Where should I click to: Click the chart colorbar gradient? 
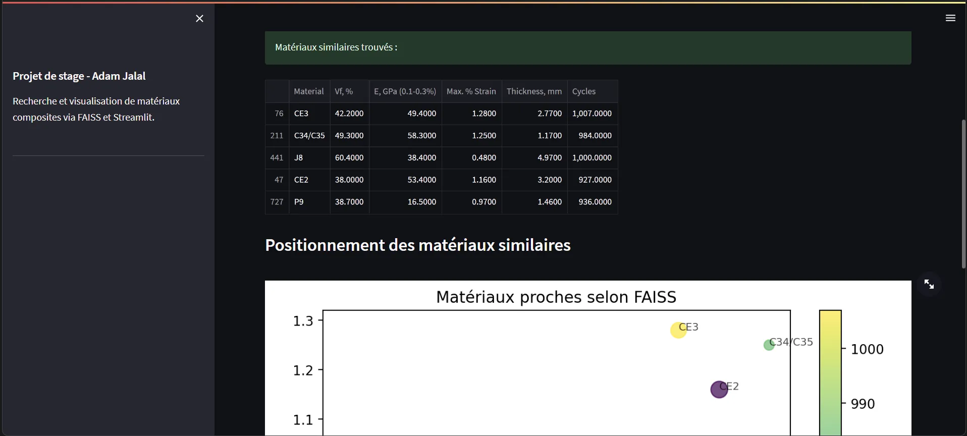[x=830, y=373]
